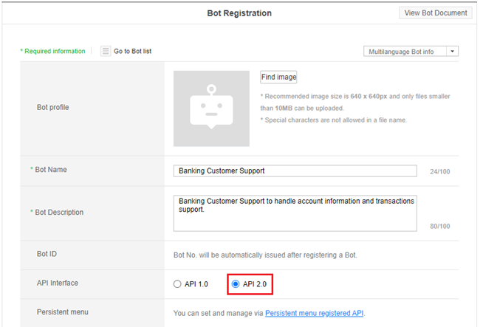Open the Persistent menu registered API link
483x327 pixels.
coord(314,313)
